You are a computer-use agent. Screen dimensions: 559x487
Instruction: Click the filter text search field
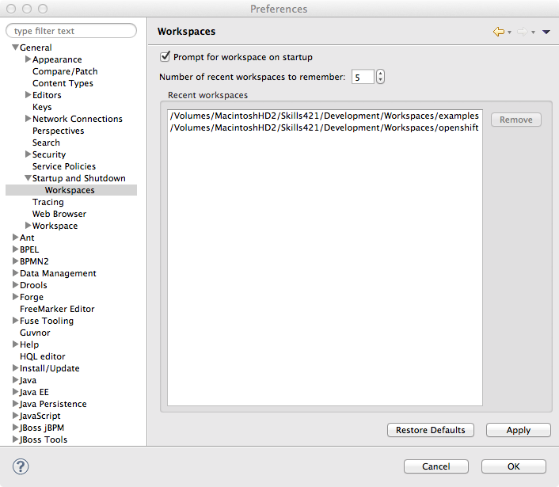tap(71, 31)
